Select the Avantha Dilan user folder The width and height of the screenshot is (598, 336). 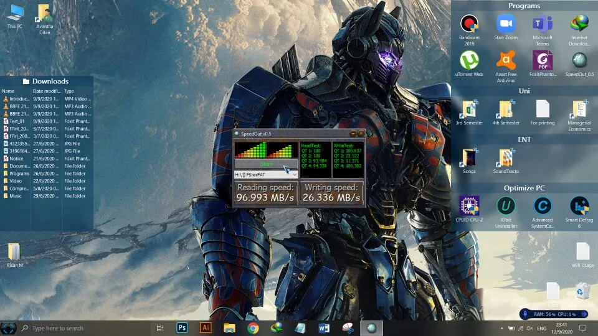[45, 19]
